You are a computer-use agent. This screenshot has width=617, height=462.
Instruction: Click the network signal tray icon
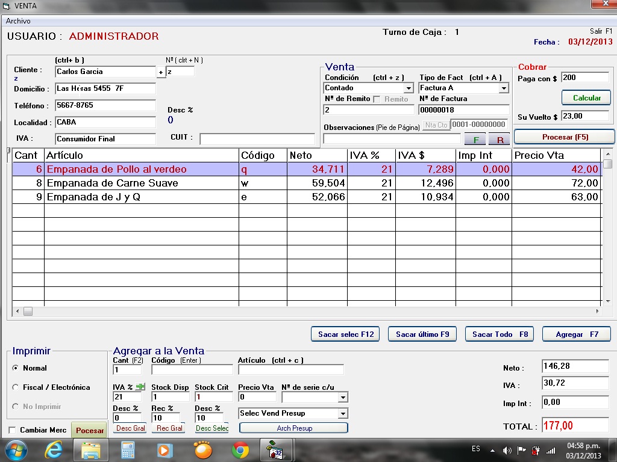[551, 451]
